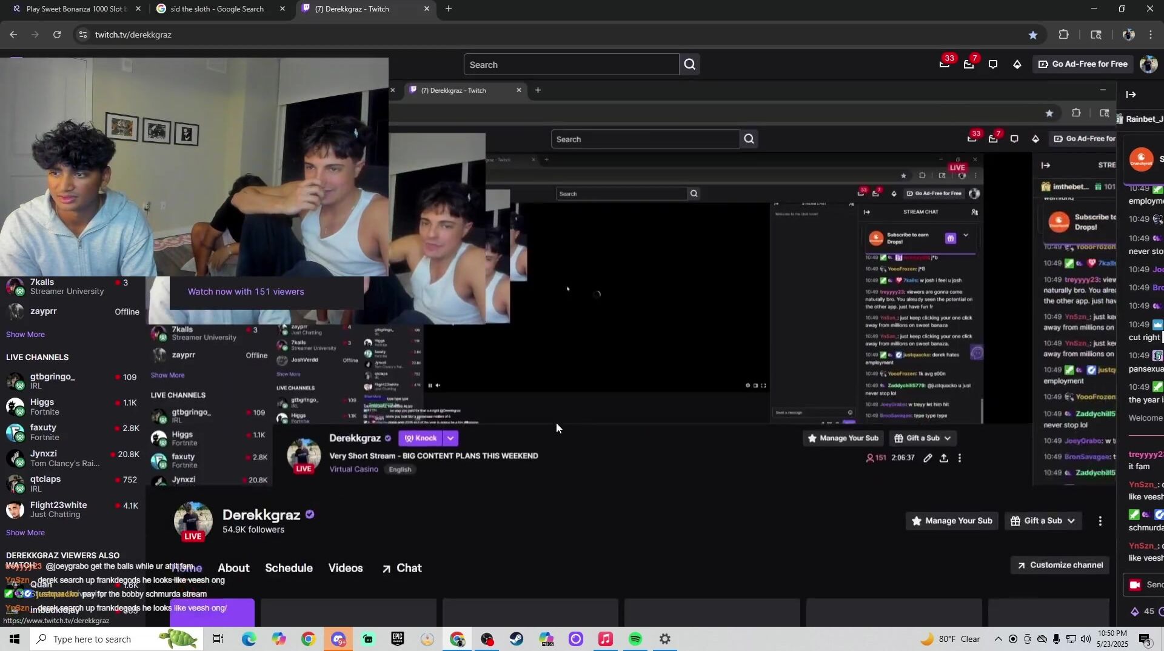Select the Schedule tab on the channel page
Image resolution: width=1164 pixels, height=651 pixels.
289,568
